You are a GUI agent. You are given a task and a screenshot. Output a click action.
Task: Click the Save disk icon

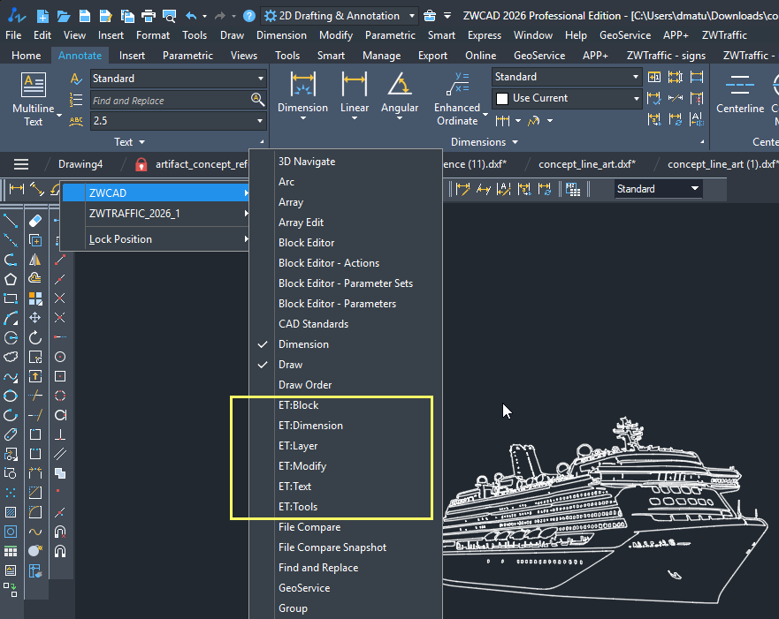[x=85, y=16]
